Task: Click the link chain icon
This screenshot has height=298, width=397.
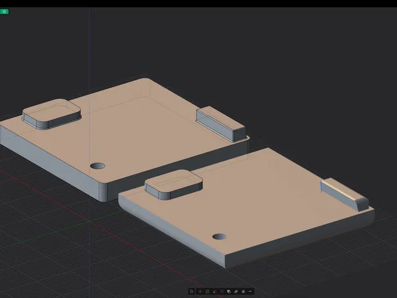Action: [x=236, y=291]
